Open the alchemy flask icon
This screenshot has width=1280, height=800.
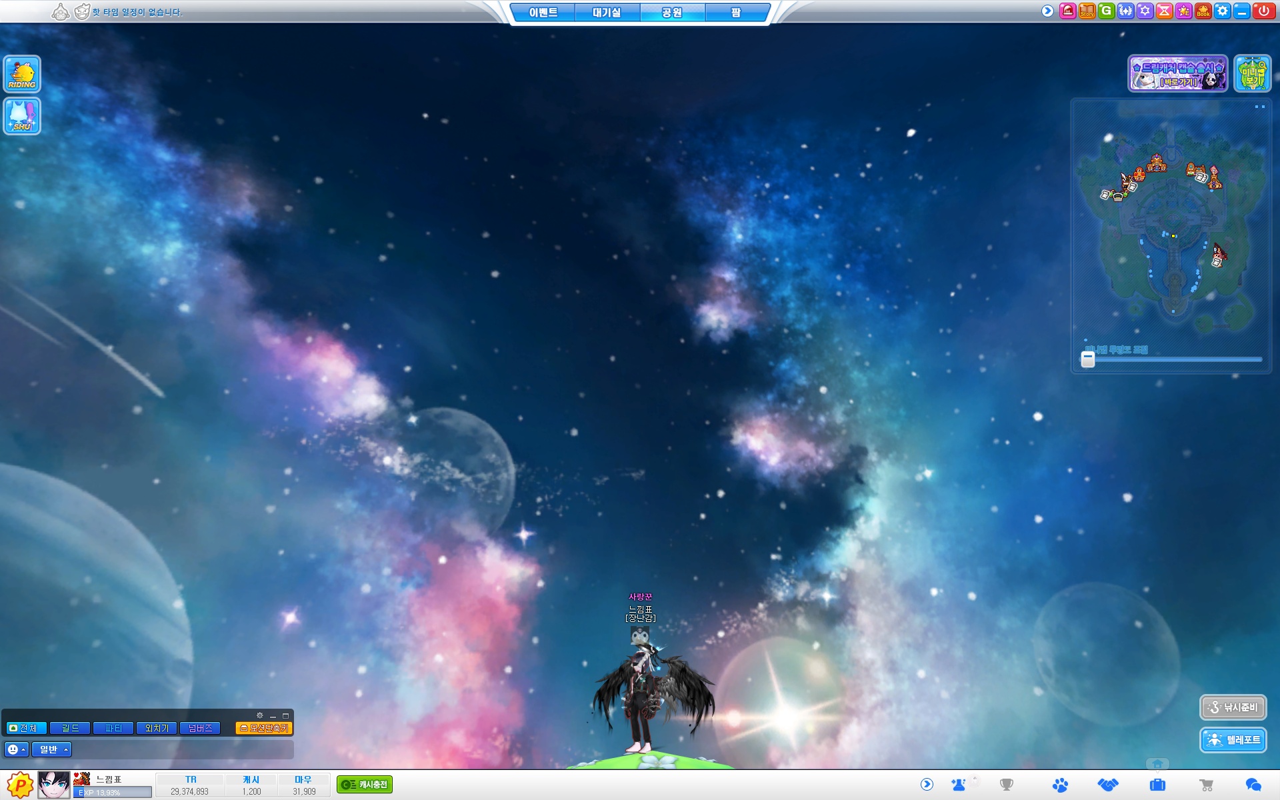click(x=959, y=785)
